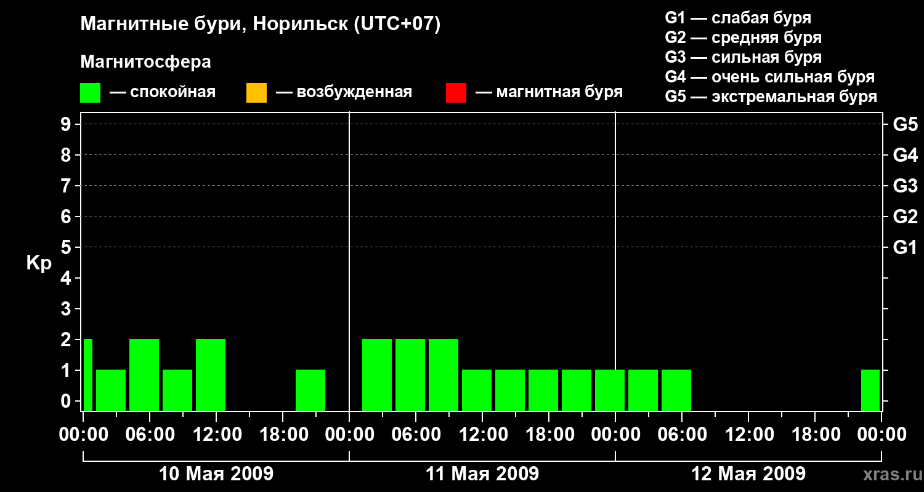Select the G5 — экстремальная буря line
Image resolution: width=924 pixels, height=492 pixels.
[771, 97]
